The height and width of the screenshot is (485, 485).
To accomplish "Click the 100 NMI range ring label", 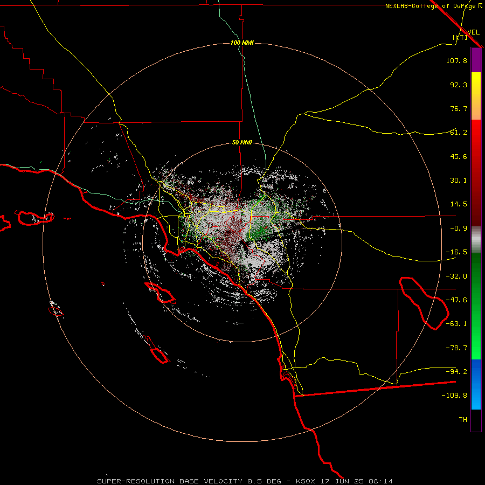I will [242, 43].
